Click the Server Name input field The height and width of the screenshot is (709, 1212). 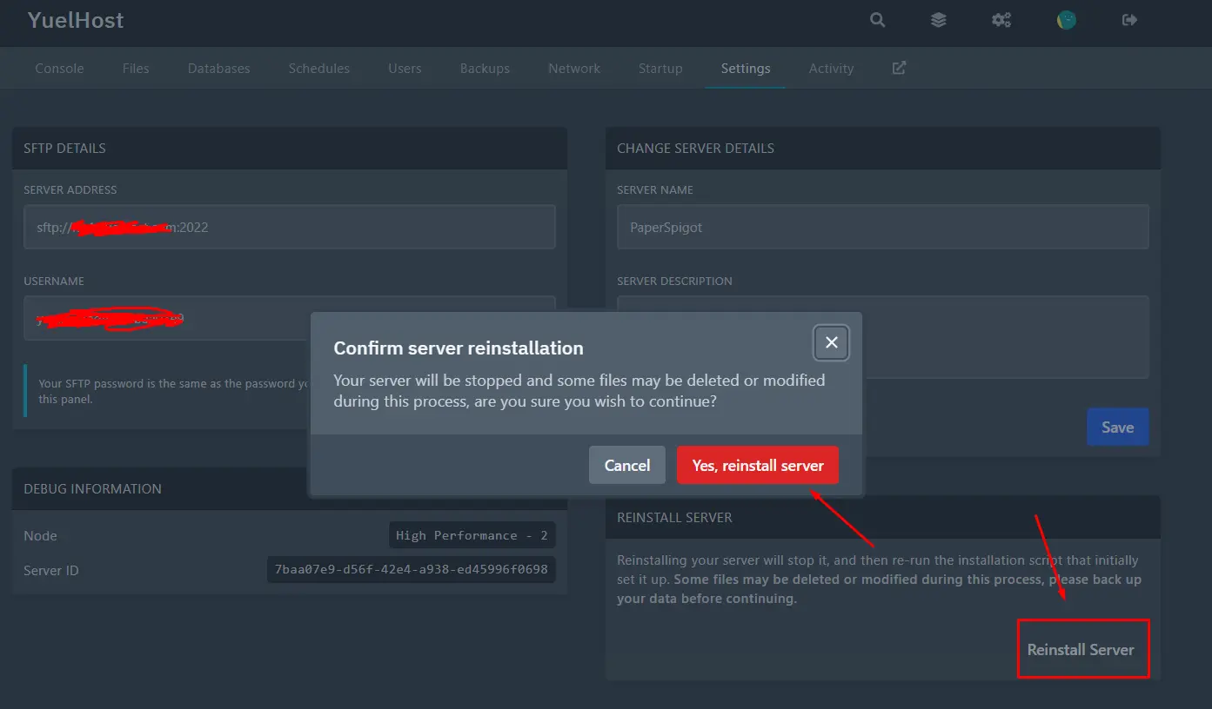coord(882,227)
